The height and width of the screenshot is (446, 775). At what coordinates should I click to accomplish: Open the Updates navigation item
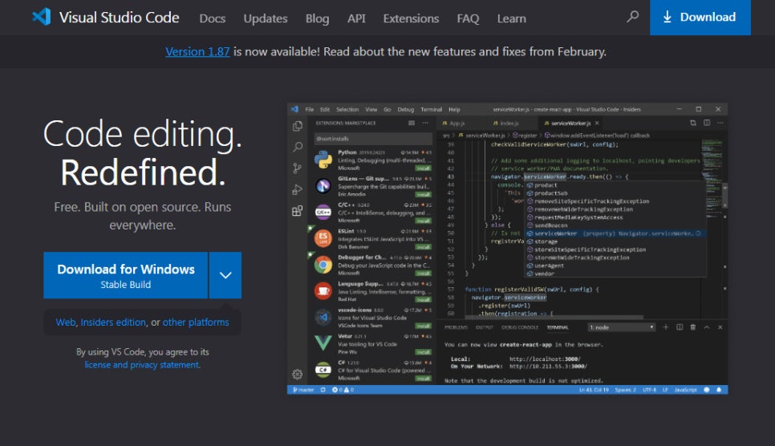point(266,18)
